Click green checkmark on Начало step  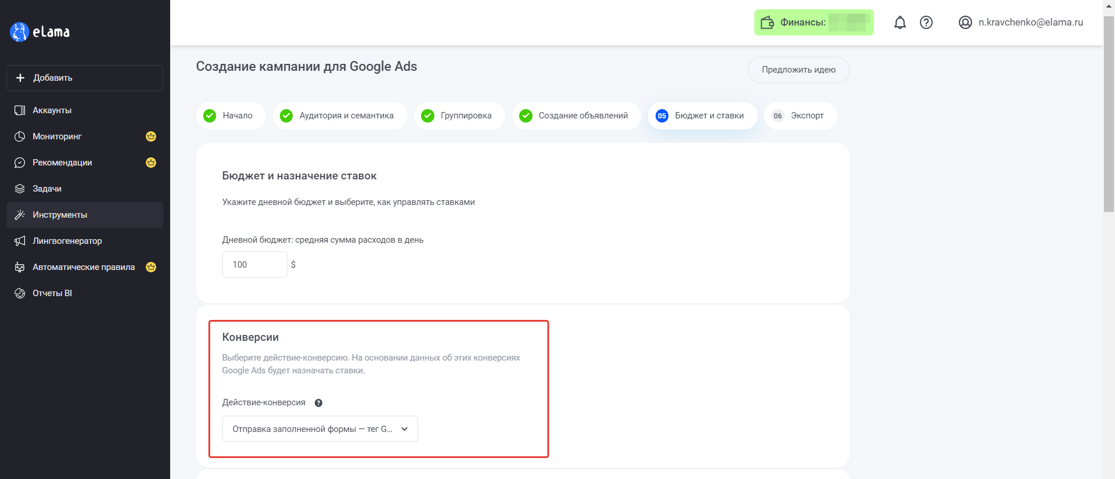210,116
